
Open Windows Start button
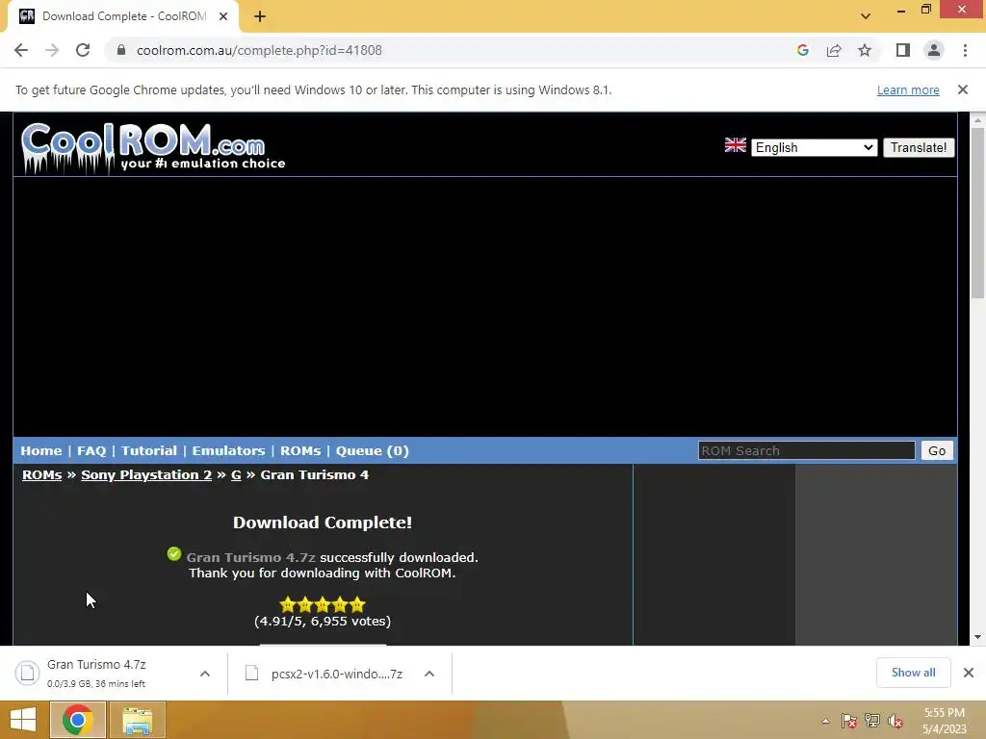[x=23, y=720]
